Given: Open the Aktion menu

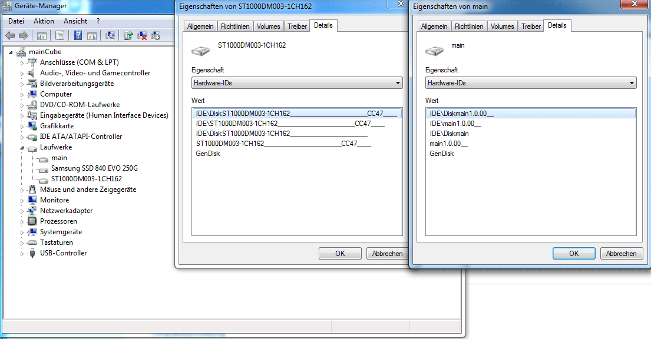Looking at the screenshot, I should pyautogui.click(x=44, y=21).
